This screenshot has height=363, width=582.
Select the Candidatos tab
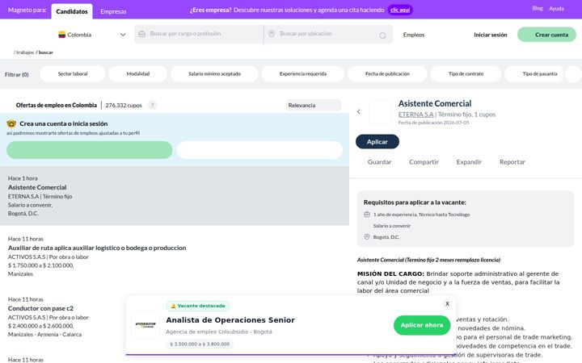click(72, 11)
